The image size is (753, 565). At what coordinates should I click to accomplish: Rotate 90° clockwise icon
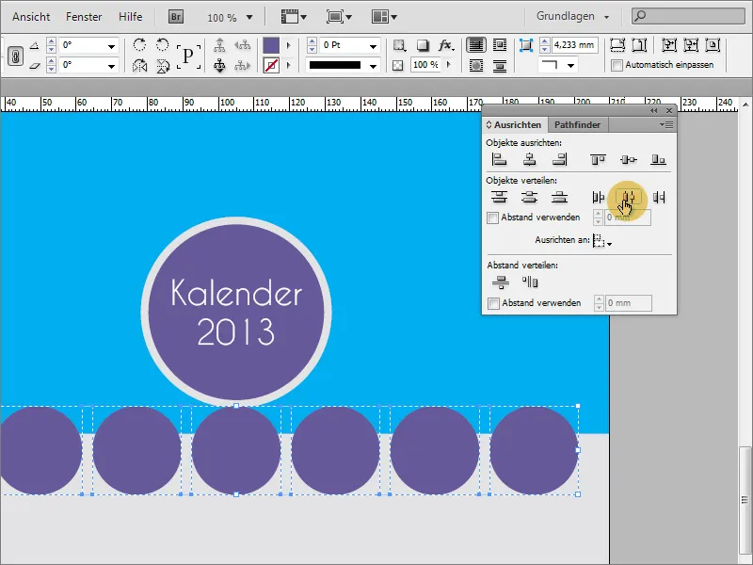[139, 45]
